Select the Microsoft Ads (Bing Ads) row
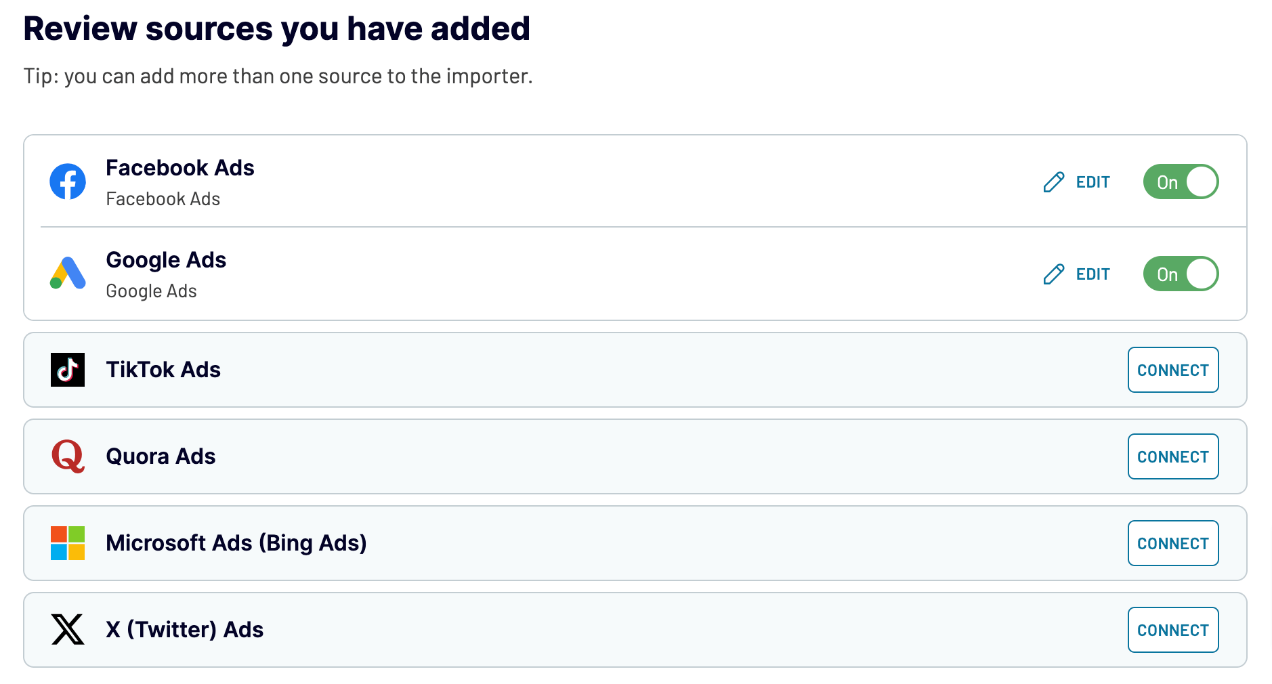This screenshot has width=1272, height=684. (x=542, y=543)
